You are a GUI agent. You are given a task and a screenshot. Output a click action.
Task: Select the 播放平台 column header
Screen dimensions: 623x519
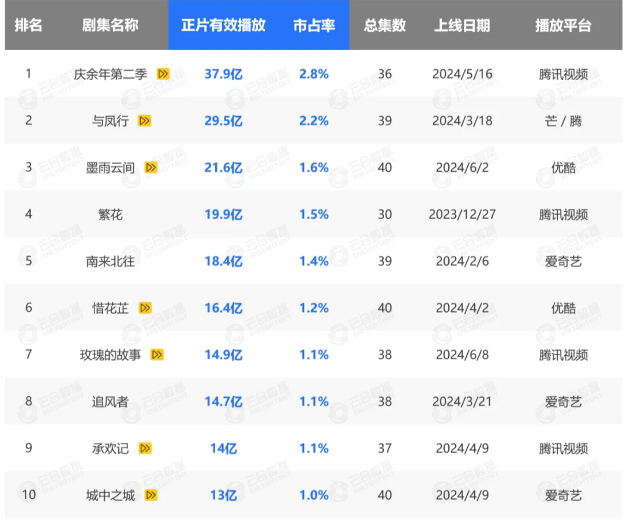[563, 25]
